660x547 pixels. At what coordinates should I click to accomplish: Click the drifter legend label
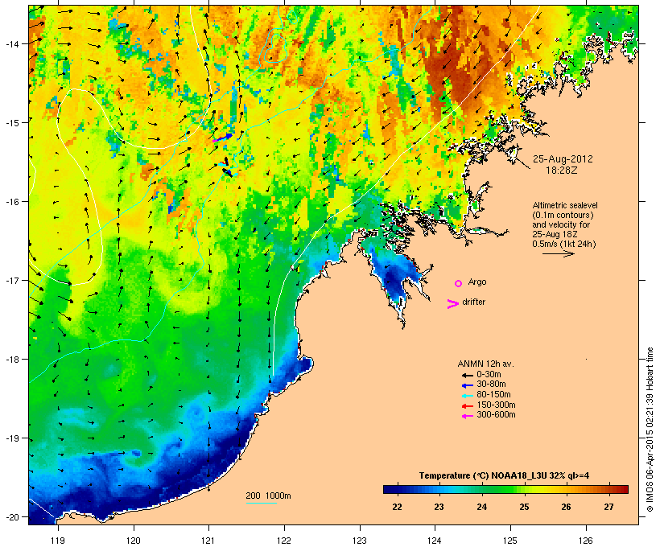(473, 302)
